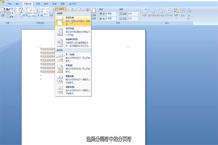Choose 分栏符(C) column break option
The height and width of the screenshot is (145, 218).
point(73,32)
